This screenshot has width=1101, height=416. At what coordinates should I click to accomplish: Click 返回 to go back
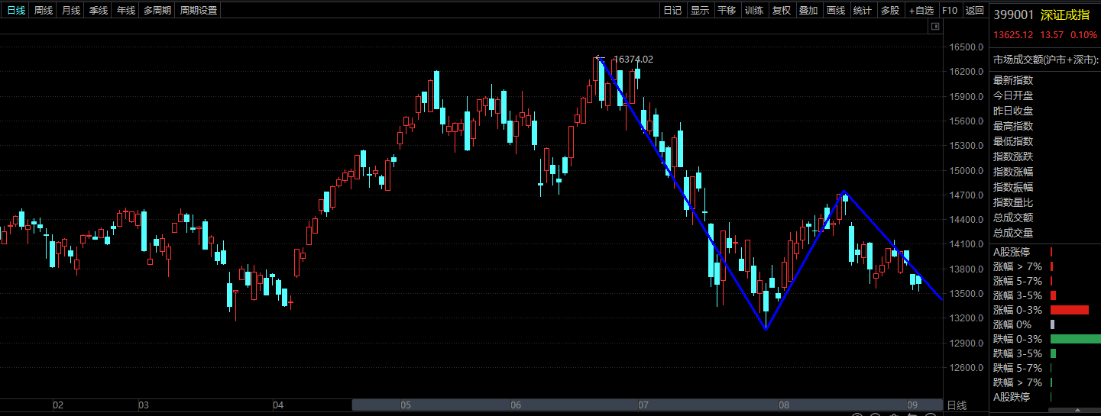(x=974, y=11)
